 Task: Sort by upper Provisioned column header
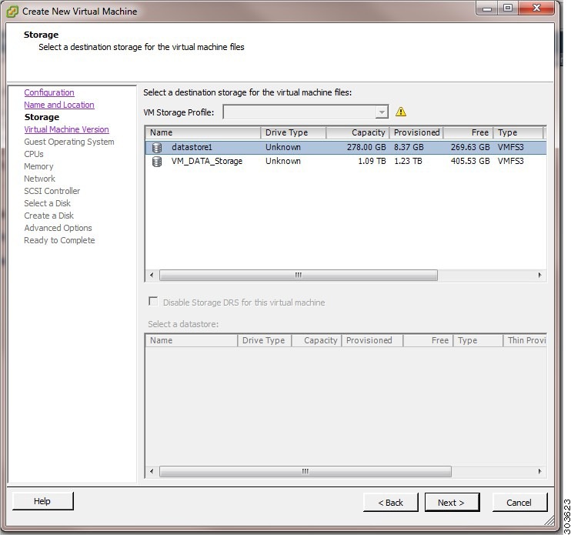416,132
